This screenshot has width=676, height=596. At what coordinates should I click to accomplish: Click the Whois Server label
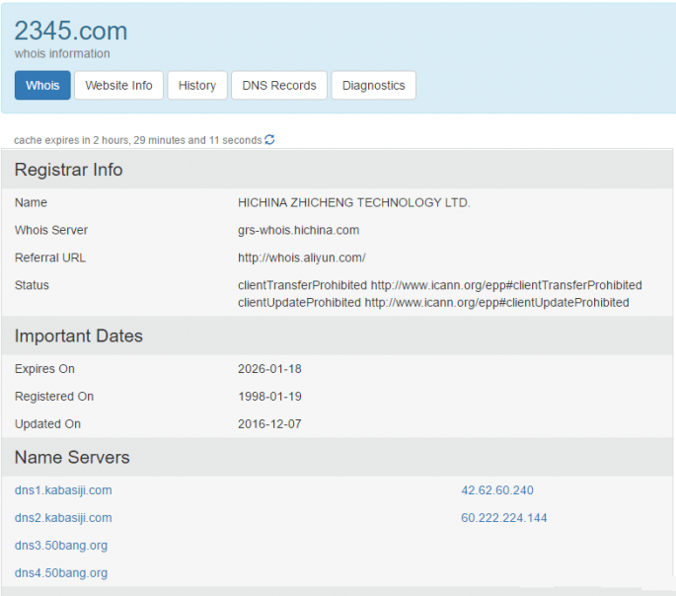pyautogui.click(x=51, y=230)
